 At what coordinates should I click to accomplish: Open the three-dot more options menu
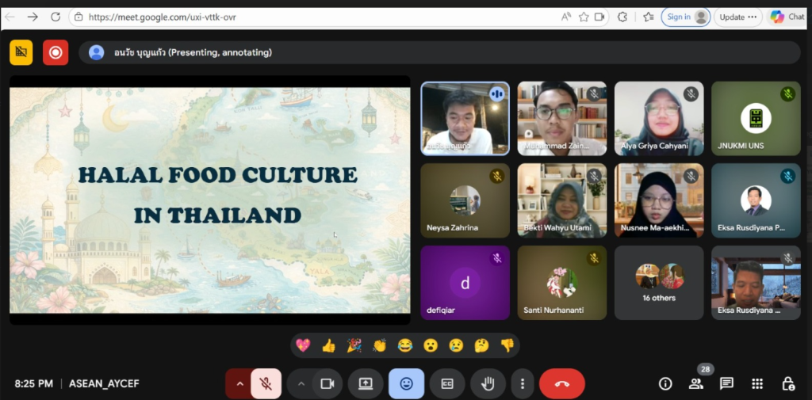522,383
